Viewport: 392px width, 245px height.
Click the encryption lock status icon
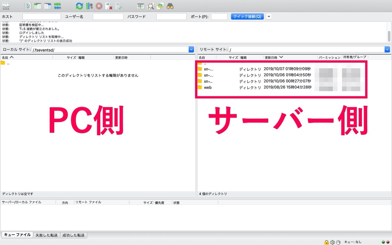326,242
